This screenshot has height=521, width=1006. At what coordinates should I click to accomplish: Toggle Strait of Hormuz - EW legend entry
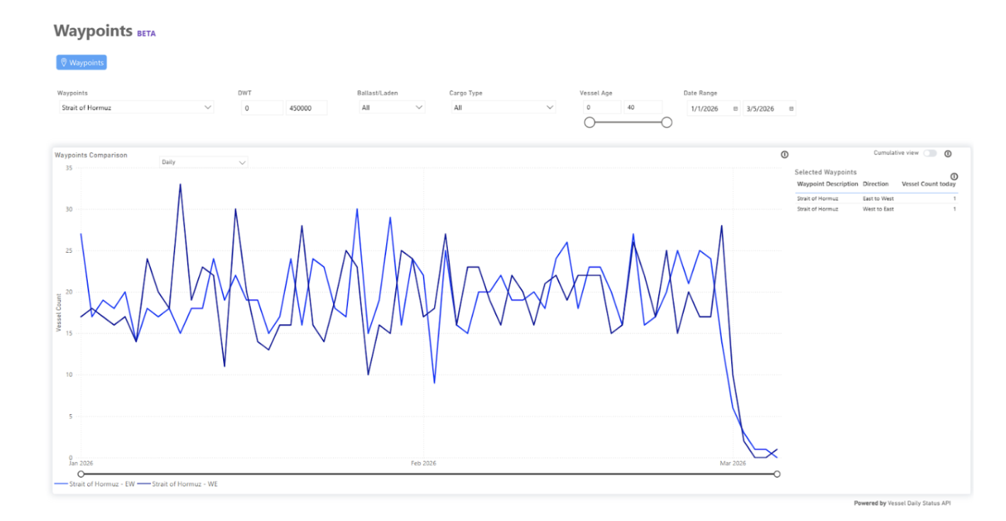coord(95,484)
